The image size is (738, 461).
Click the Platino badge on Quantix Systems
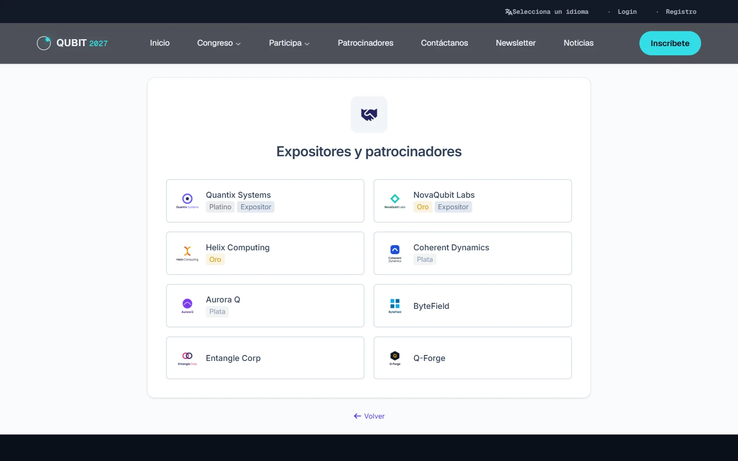220,207
